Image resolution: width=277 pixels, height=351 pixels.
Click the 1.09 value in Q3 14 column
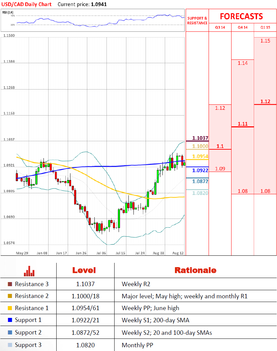pyautogui.click(x=220, y=169)
